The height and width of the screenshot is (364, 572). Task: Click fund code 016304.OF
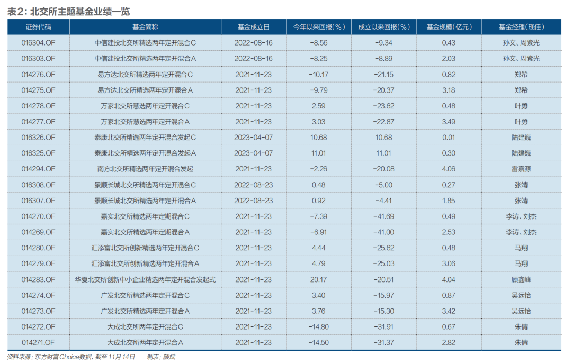pos(38,43)
